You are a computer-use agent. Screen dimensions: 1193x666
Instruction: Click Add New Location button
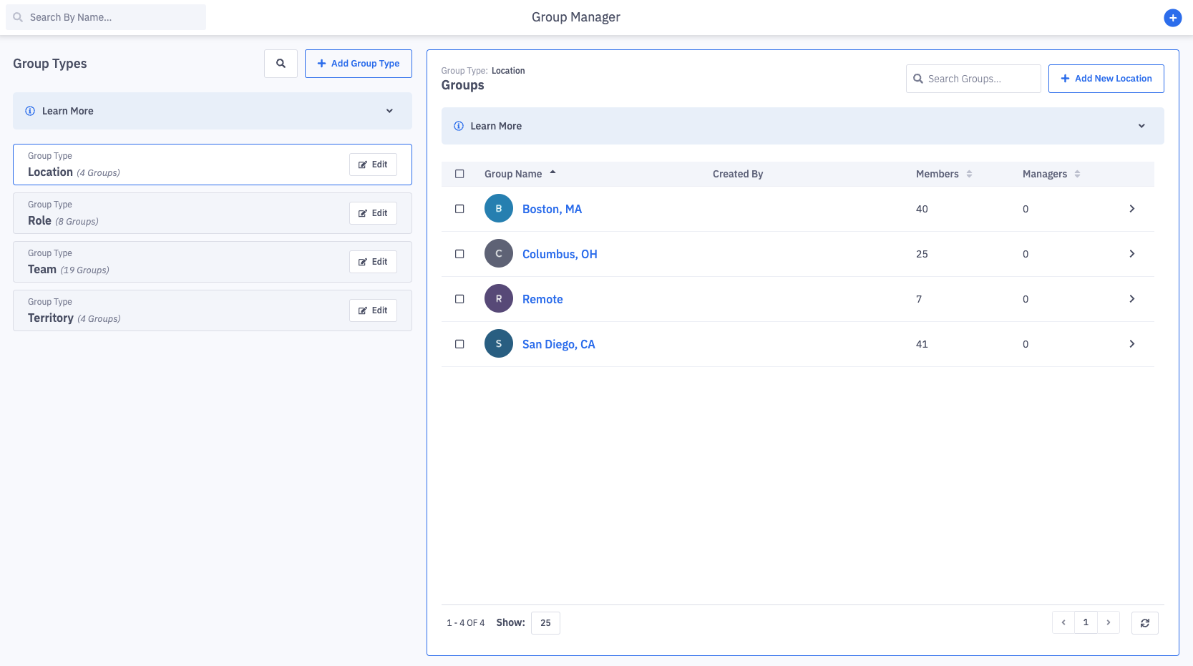[x=1106, y=79]
